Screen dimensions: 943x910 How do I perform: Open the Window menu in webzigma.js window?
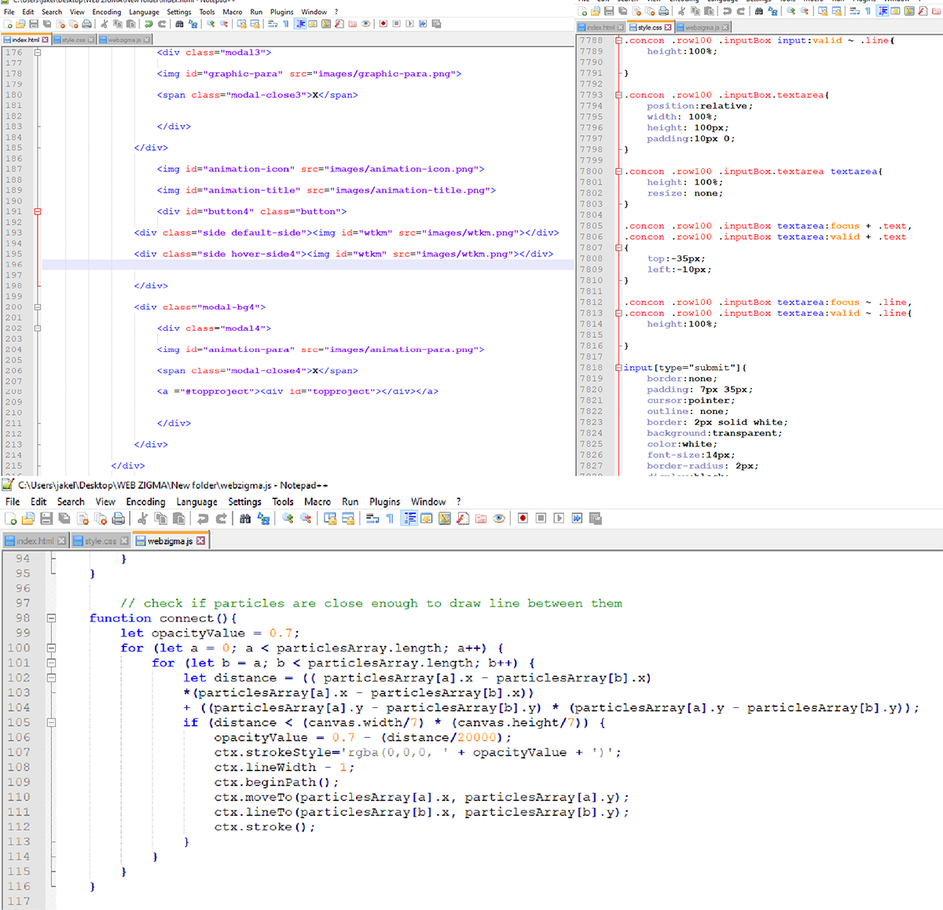click(428, 501)
